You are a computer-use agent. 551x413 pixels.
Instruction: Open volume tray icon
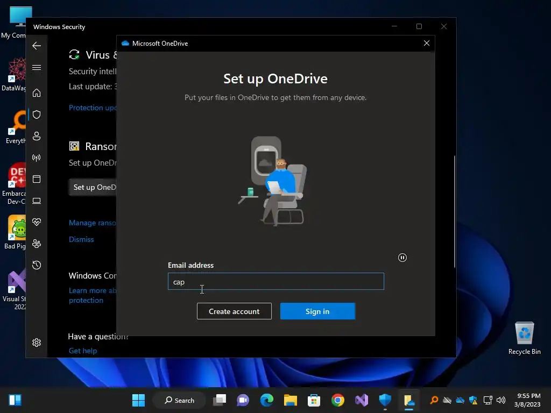[x=501, y=400]
